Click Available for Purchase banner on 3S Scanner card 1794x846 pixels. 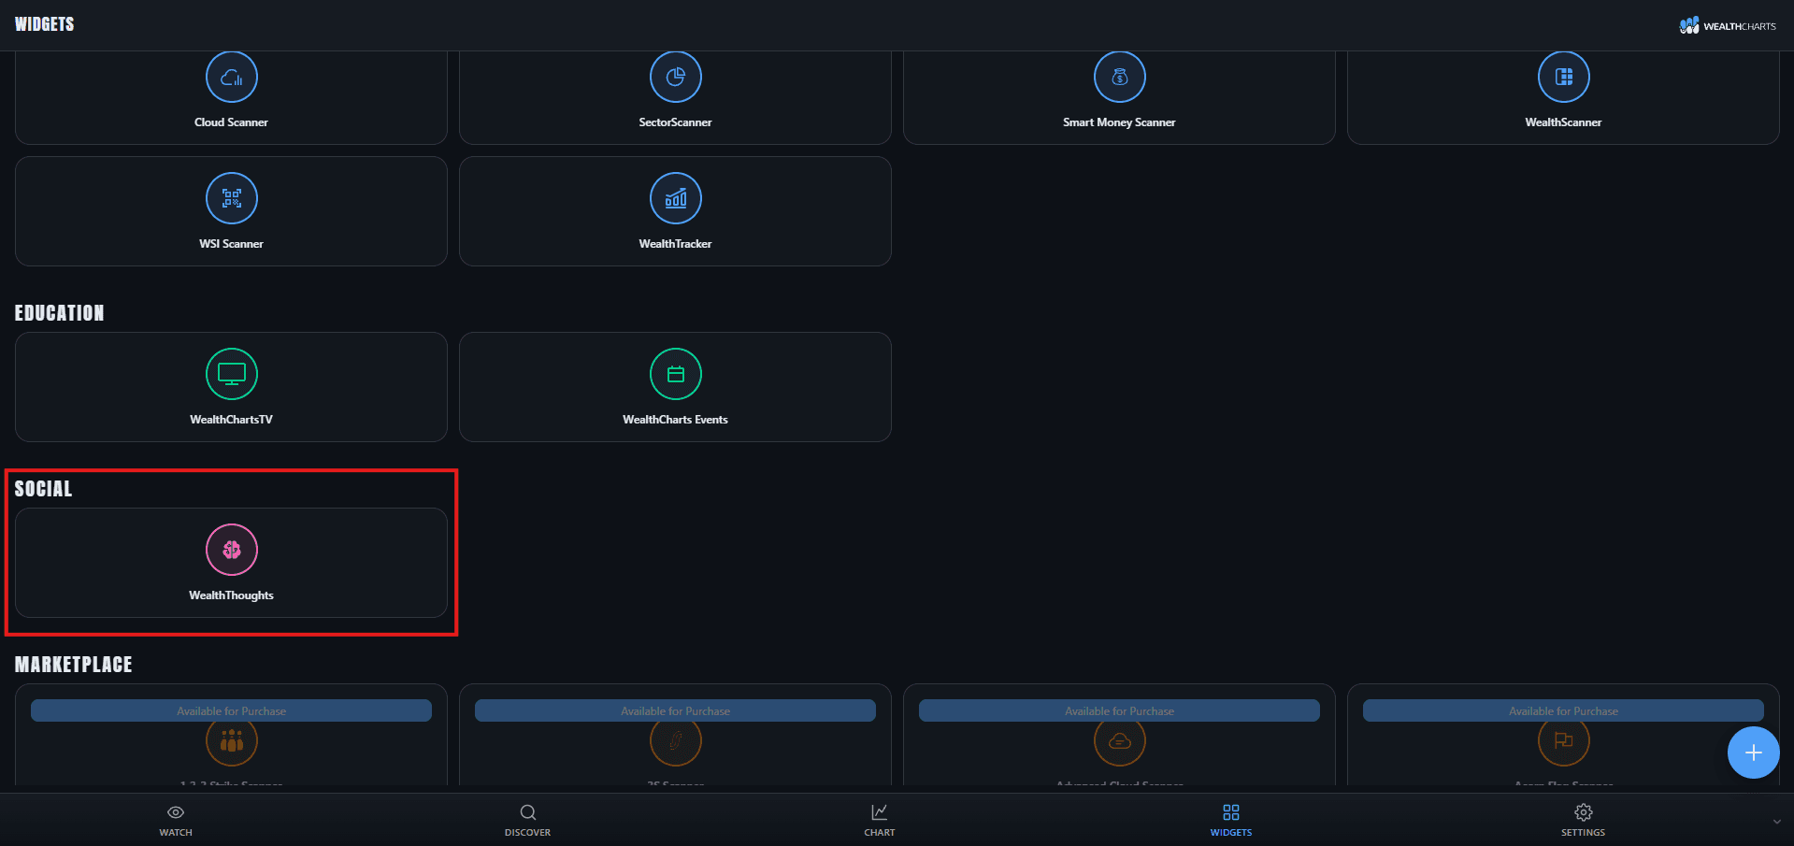(x=675, y=710)
